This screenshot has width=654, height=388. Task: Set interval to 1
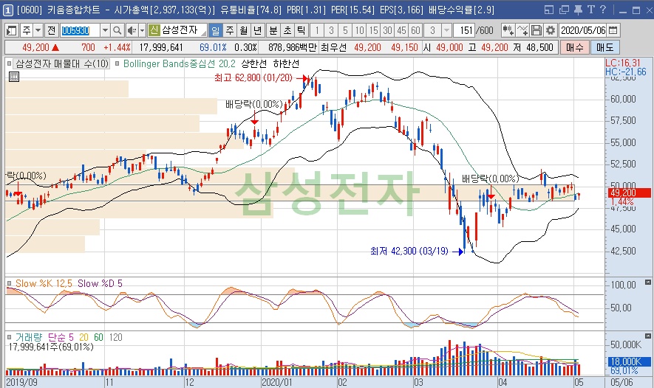pyautogui.click(x=317, y=30)
